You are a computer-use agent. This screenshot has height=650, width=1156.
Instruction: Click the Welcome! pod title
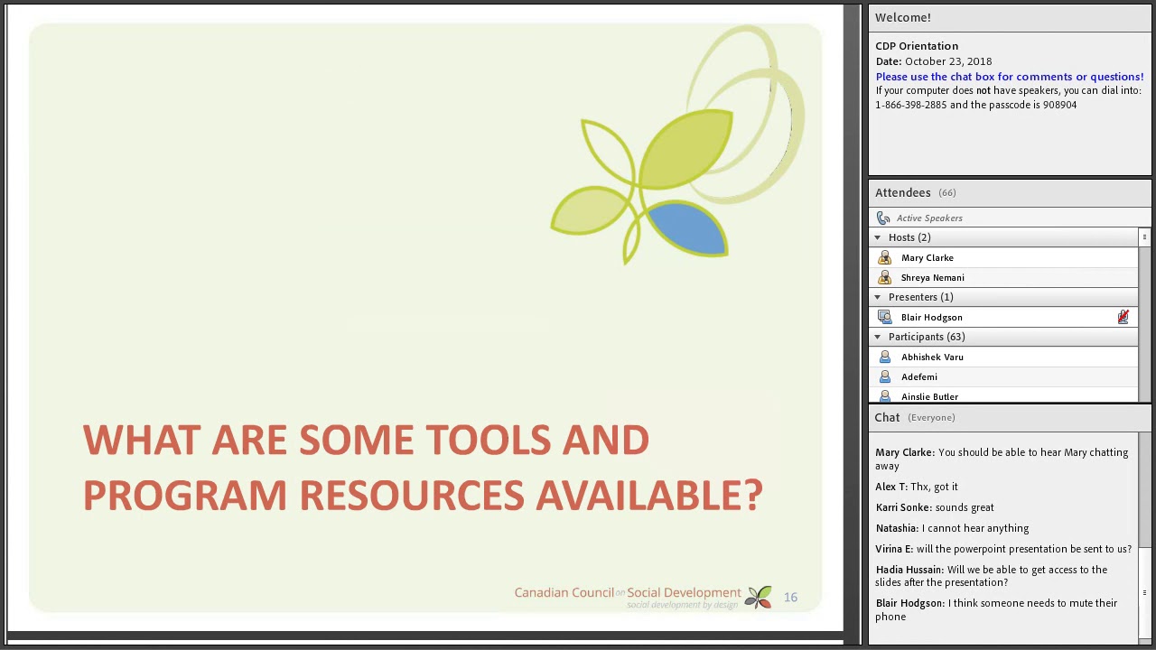[x=902, y=17]
